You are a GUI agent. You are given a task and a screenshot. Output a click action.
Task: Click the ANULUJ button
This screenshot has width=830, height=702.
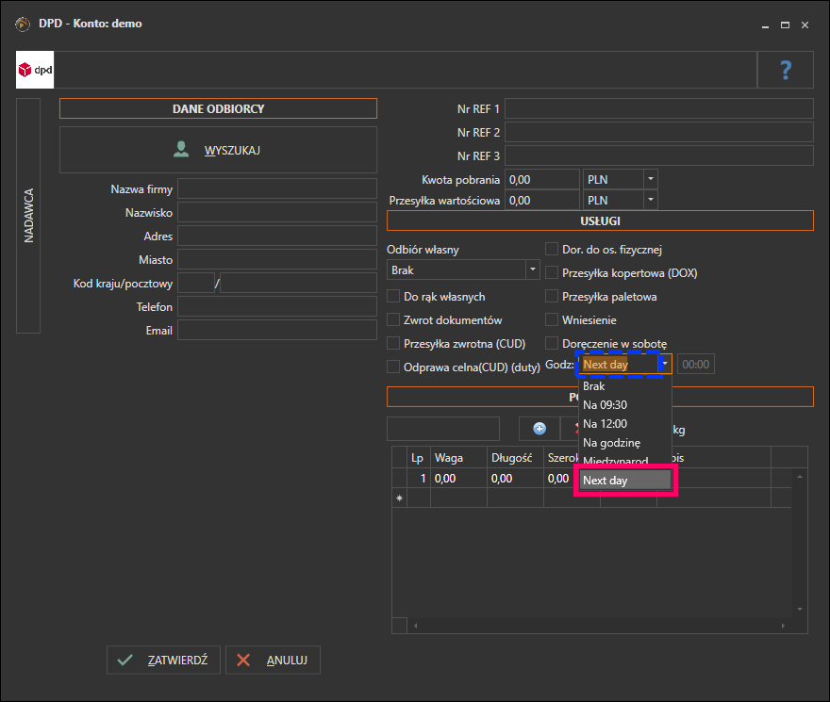tap(274, 660)
